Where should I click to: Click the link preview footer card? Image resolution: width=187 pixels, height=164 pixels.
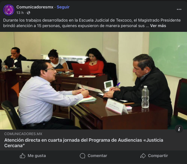pyautogui.click(x=93, y=140)
